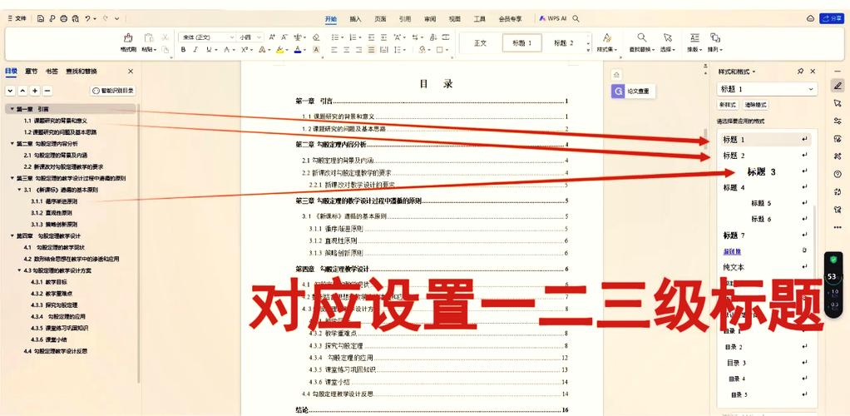Click the plus button in the outline panel
This screenshot has height=416, width=850.
pos(35,91)
